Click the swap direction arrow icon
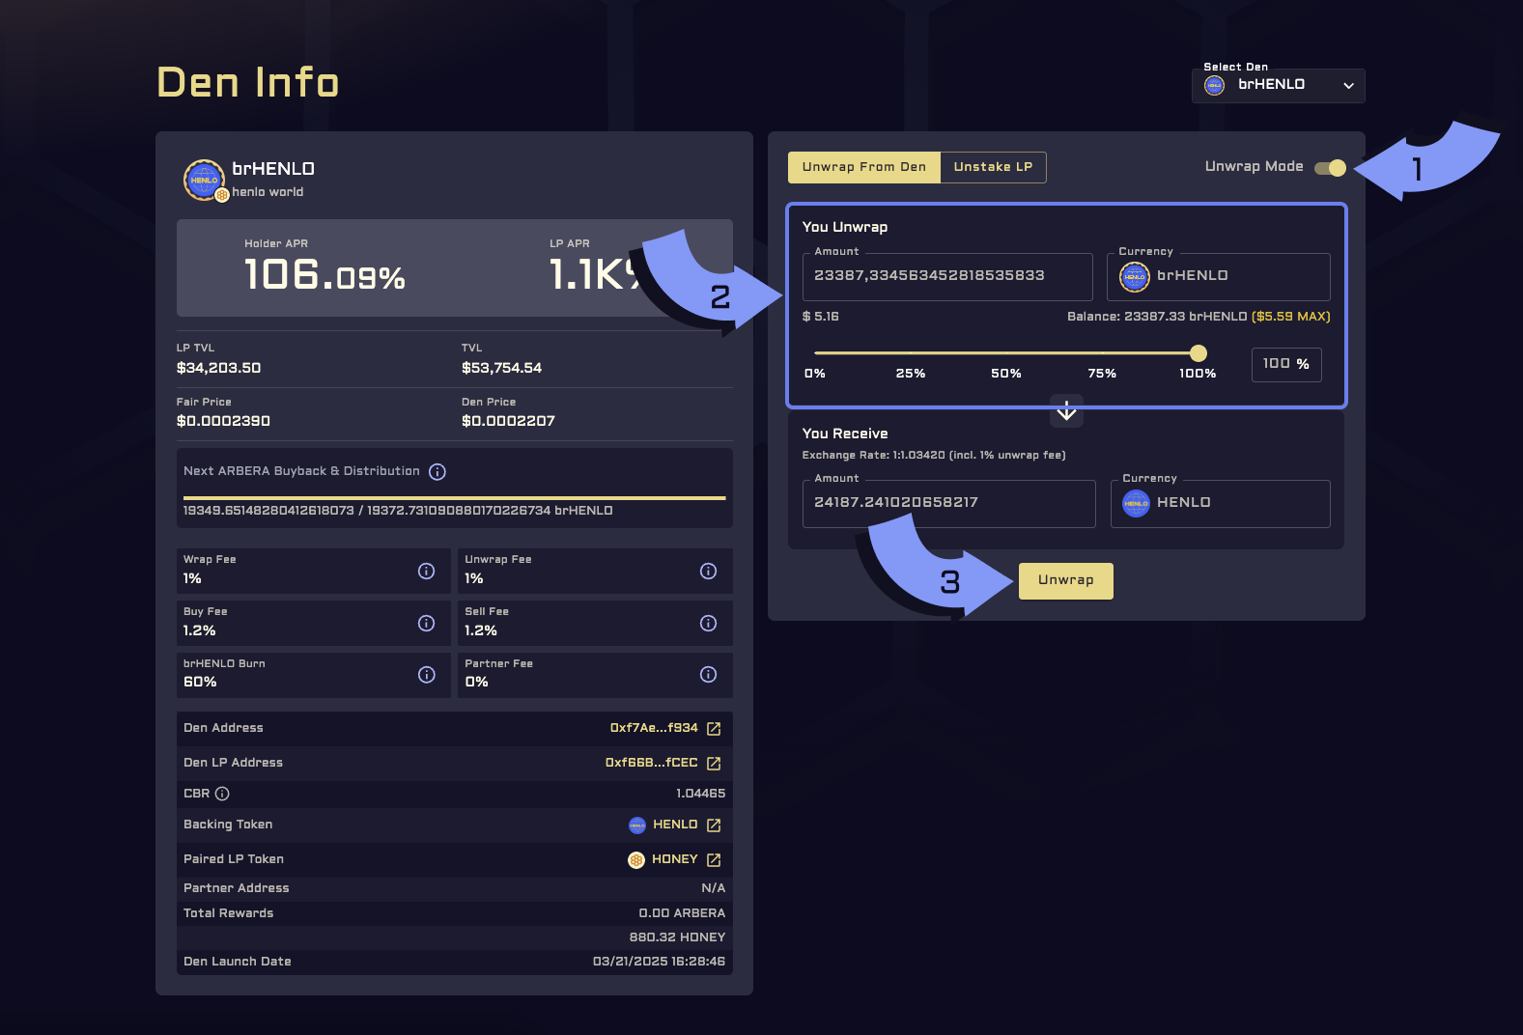Screen dimensions: 1523x1035 (x=1066, y=411)
